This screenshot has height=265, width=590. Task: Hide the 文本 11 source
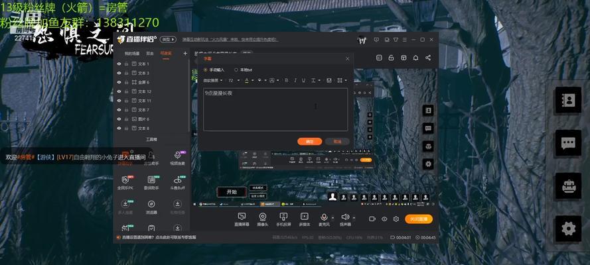119,101
